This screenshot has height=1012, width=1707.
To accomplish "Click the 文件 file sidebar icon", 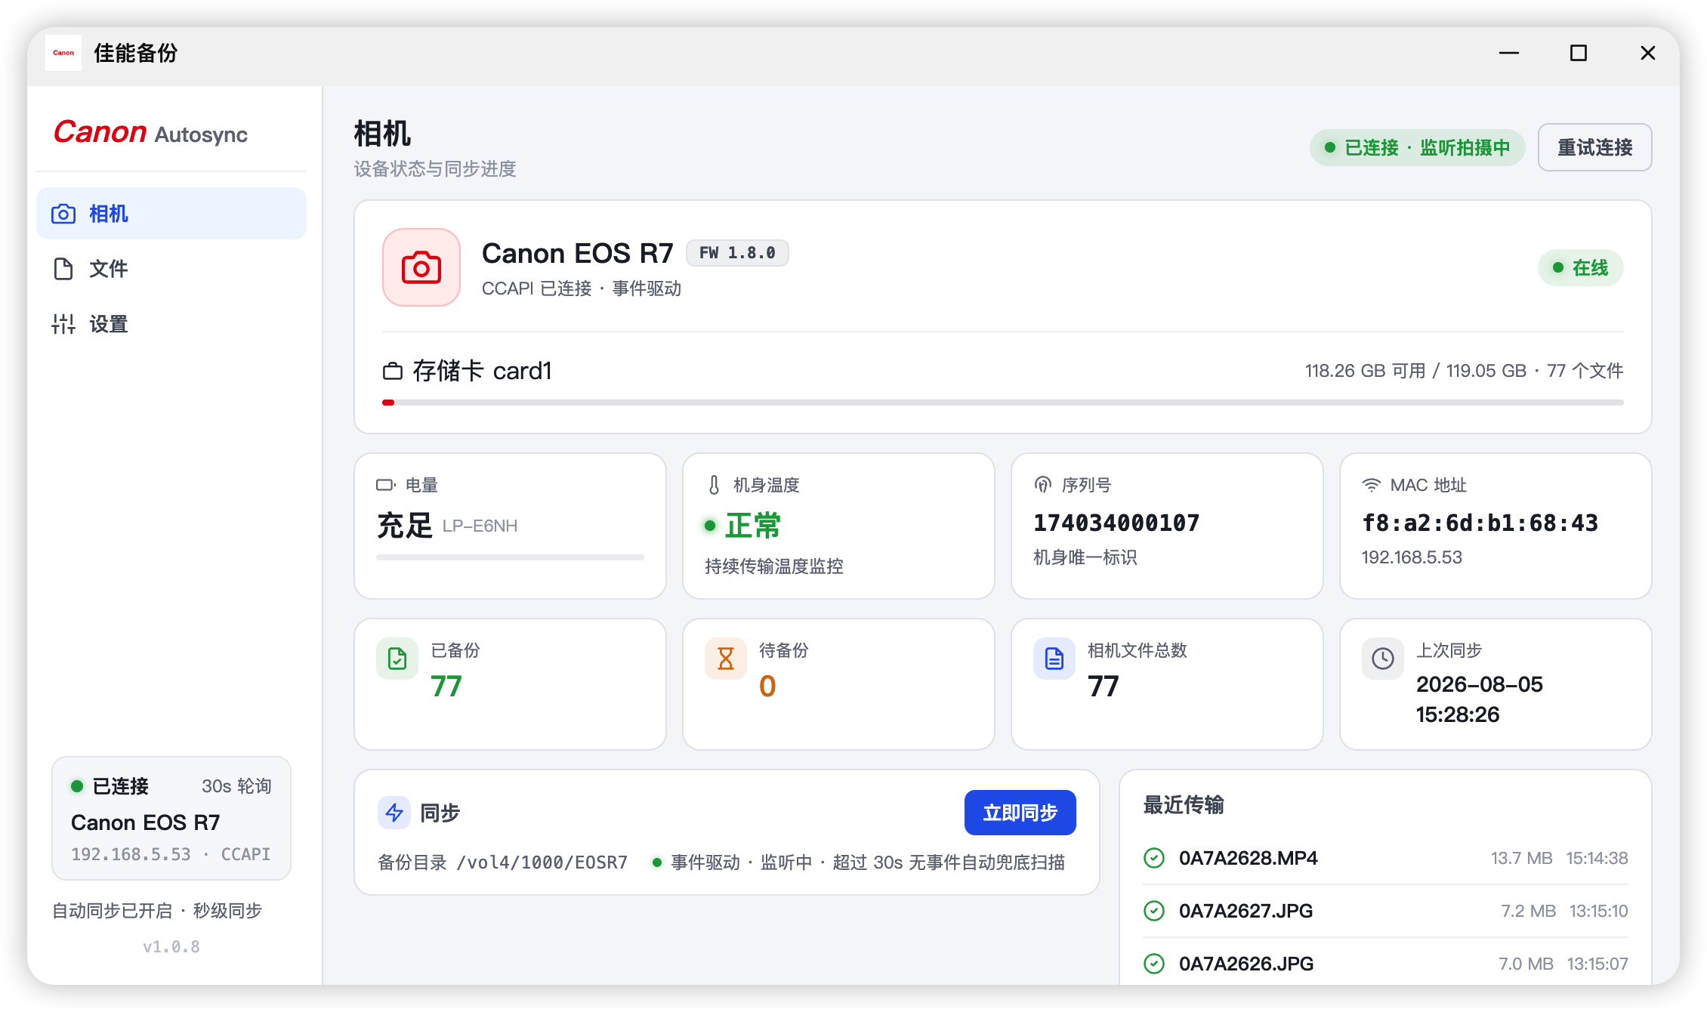I will tap(63, 269).
